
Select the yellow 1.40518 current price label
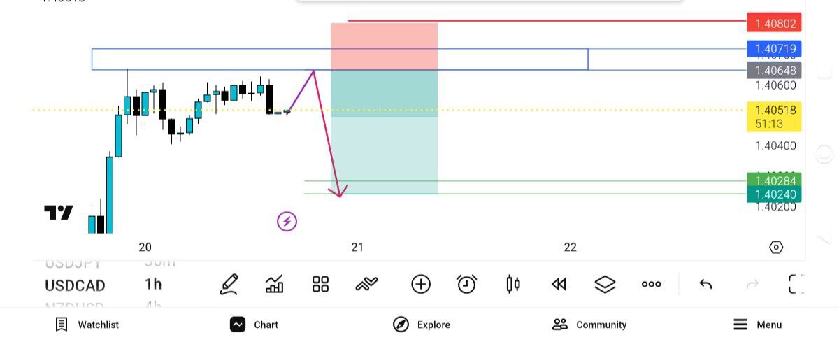774,116
